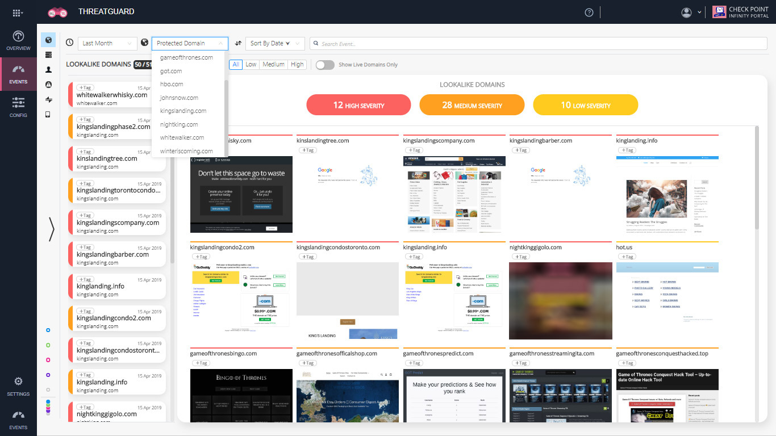The image size is (776, 436).
Task: Add tag to kingslandingbarber.com grid card
Action: (520, 150)
